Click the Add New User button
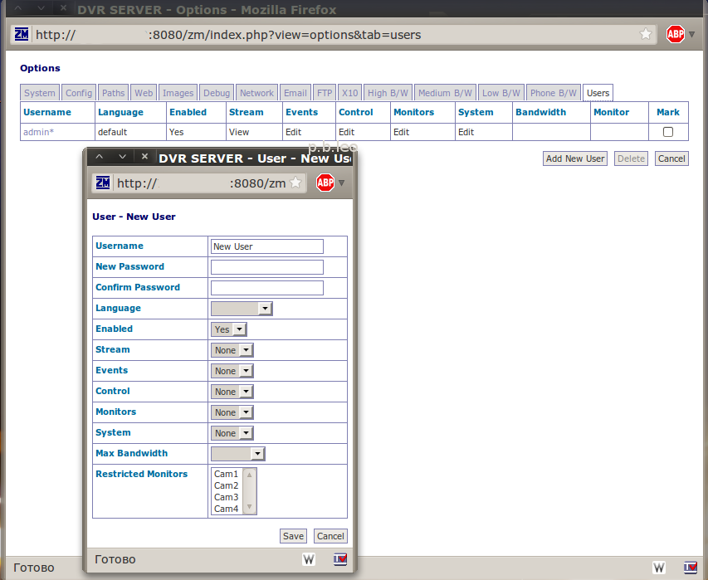708x580 pixels. point(575,158)
